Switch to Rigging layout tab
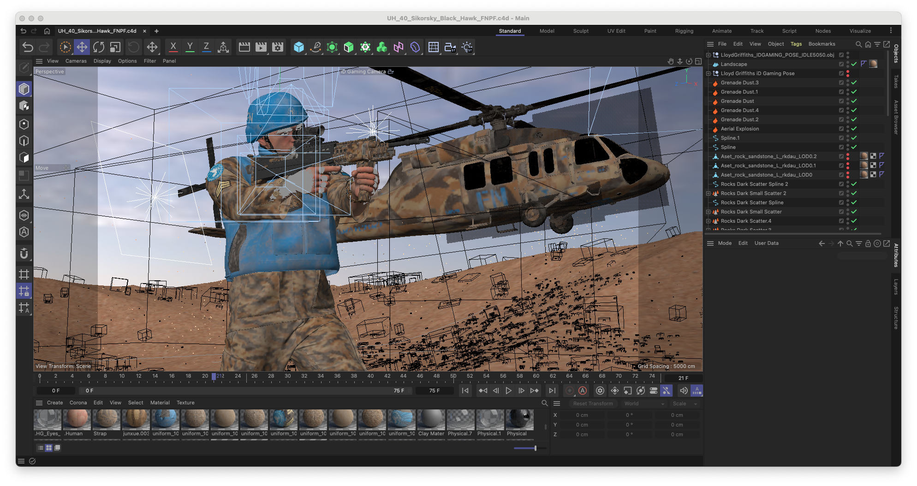Screen dimensions: 917x486 pos(684,31)
